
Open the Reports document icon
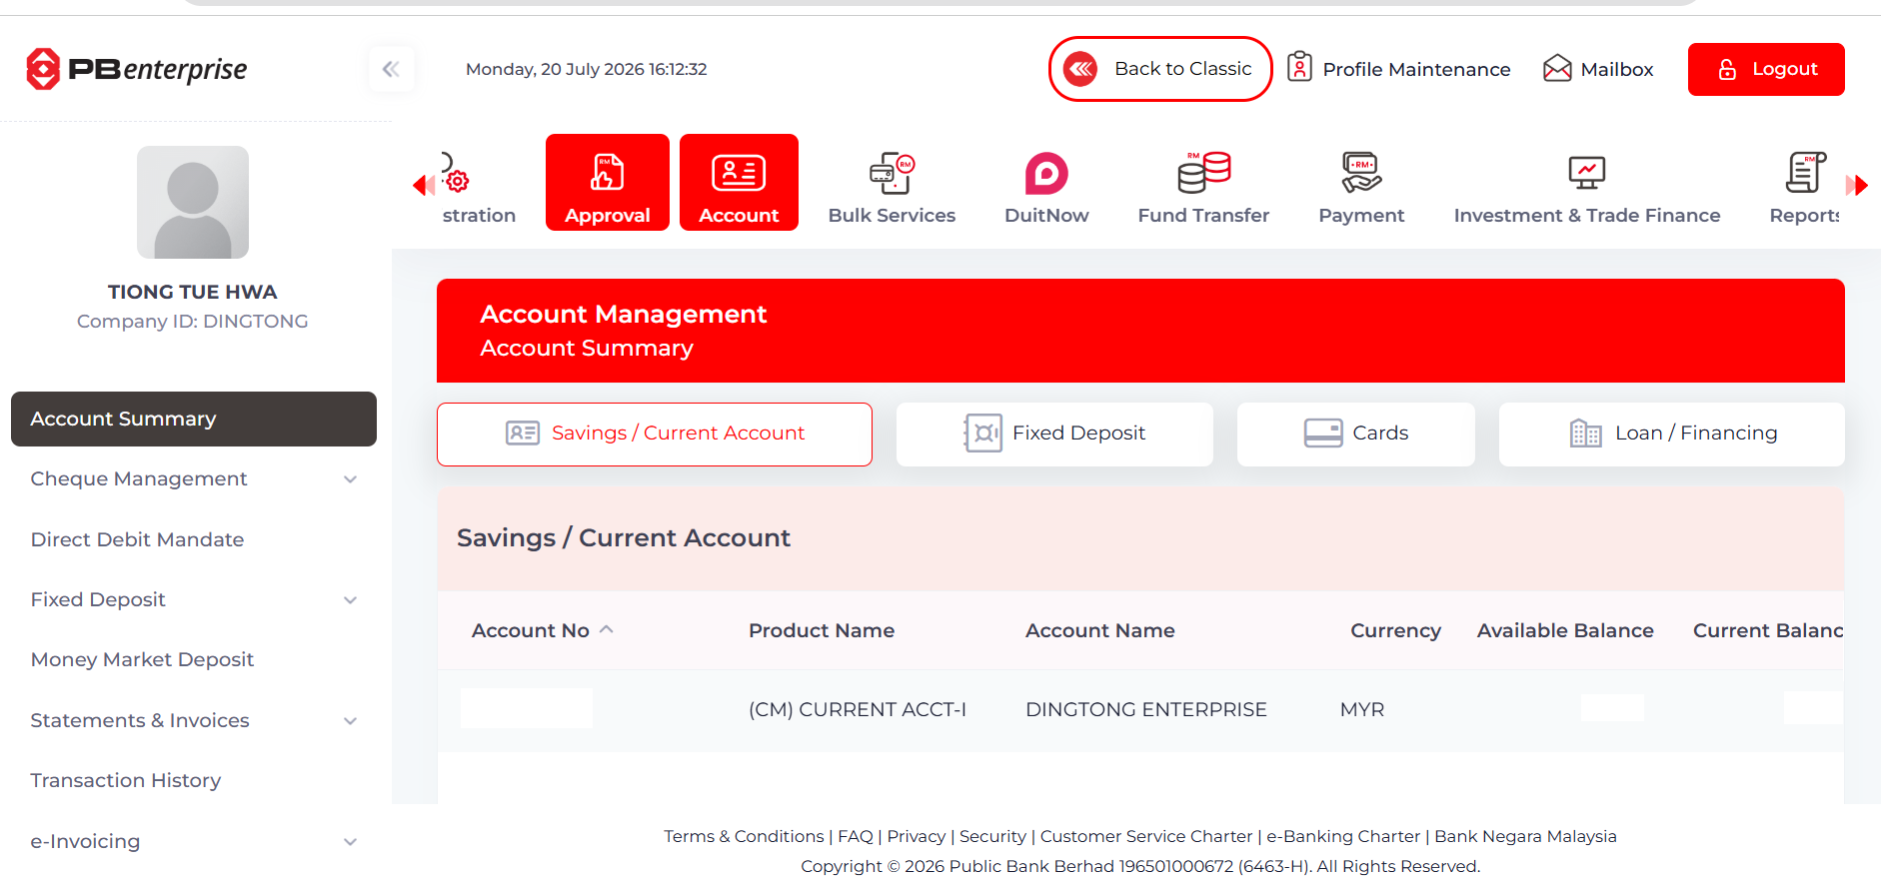pyautogui.click(x=1805, y=172)
